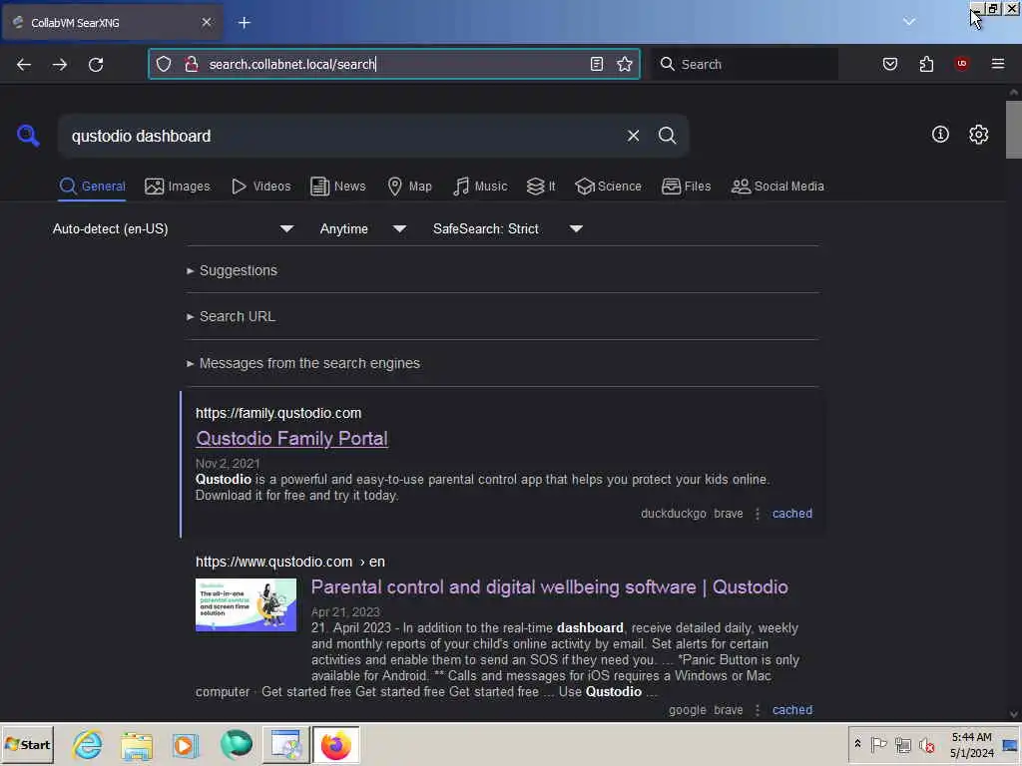
Task: Switch to Social Media category
Action: coord(777,187)
